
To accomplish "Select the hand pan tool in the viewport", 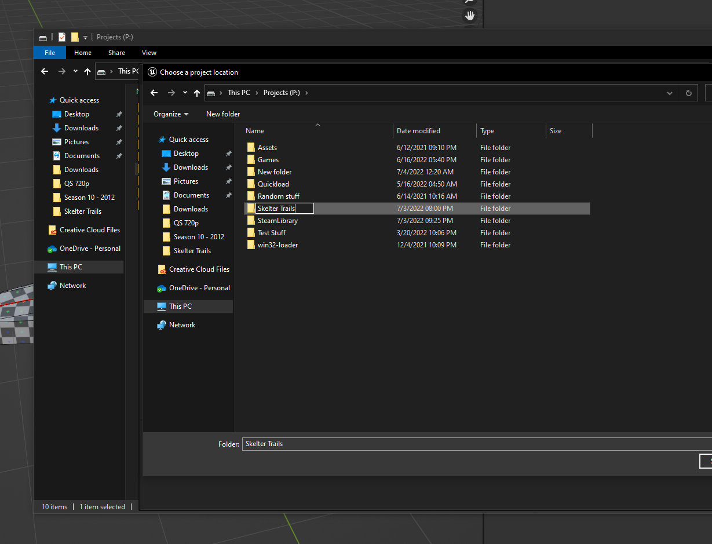I will click(470, 16).
